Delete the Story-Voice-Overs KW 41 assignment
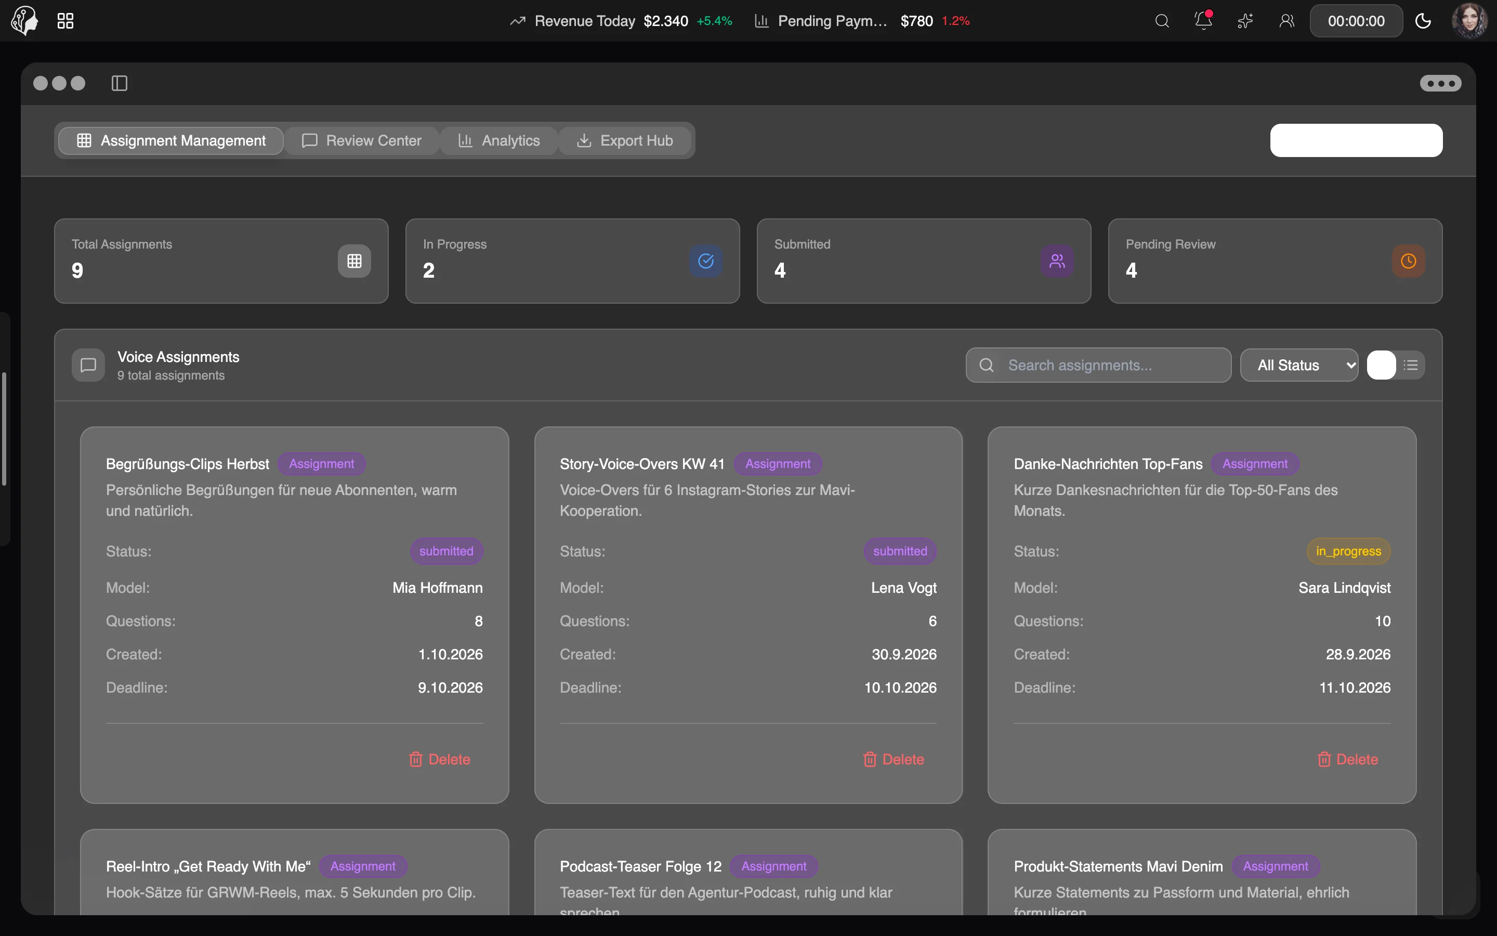The width and height of the screenshot is (1497, 936). [x=893, y=760]
